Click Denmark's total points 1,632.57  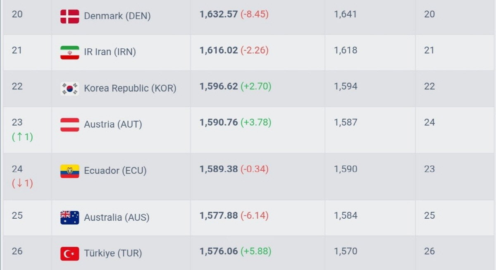pyautogui.click(x=219, y=14)
